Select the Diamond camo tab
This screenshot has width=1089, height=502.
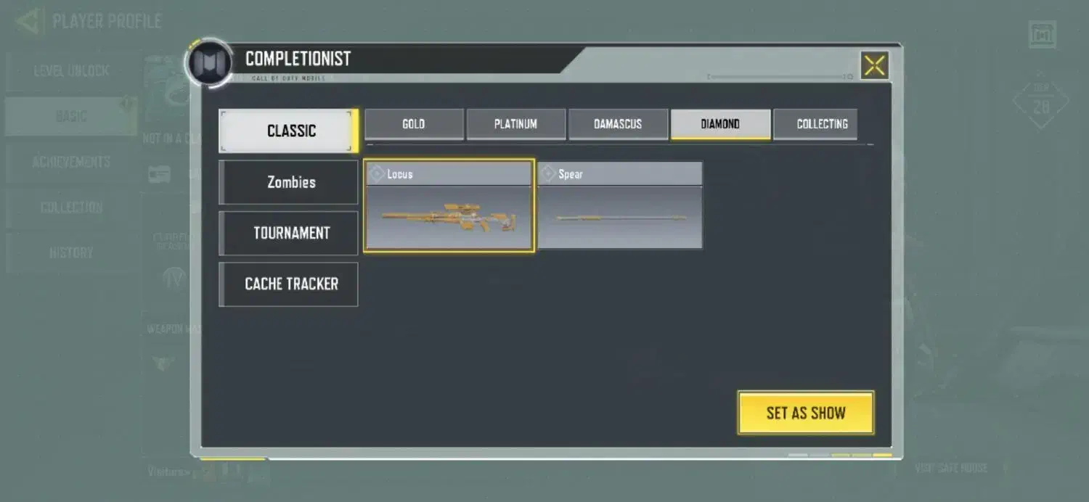pyautogui.click(x=720, y=124)
